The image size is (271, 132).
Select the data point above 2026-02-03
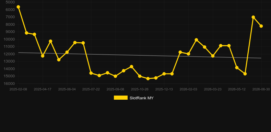point(188,54)
